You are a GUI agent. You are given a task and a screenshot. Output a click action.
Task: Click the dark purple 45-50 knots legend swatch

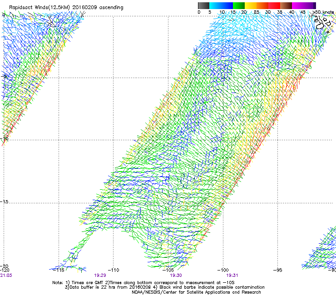point(310,5)
